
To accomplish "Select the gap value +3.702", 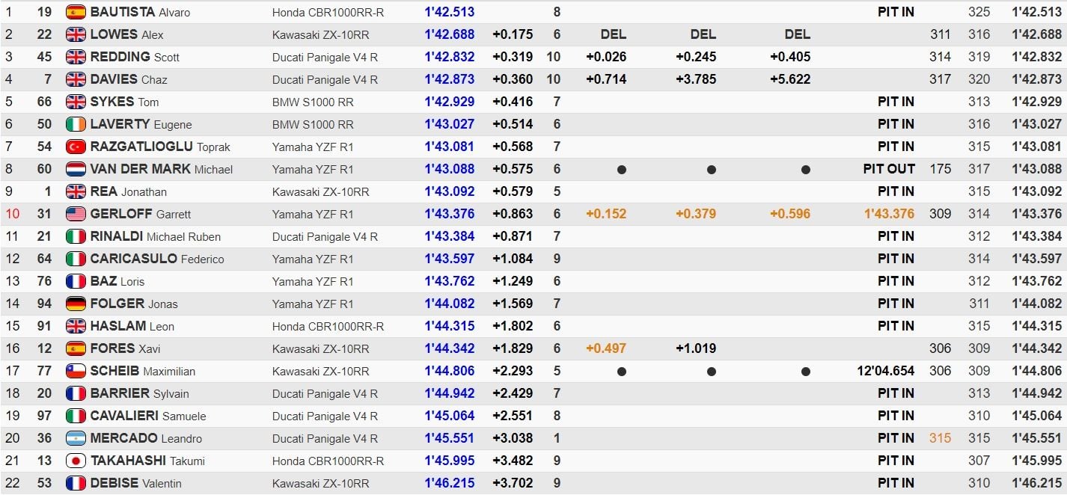I will click(513, 483).
